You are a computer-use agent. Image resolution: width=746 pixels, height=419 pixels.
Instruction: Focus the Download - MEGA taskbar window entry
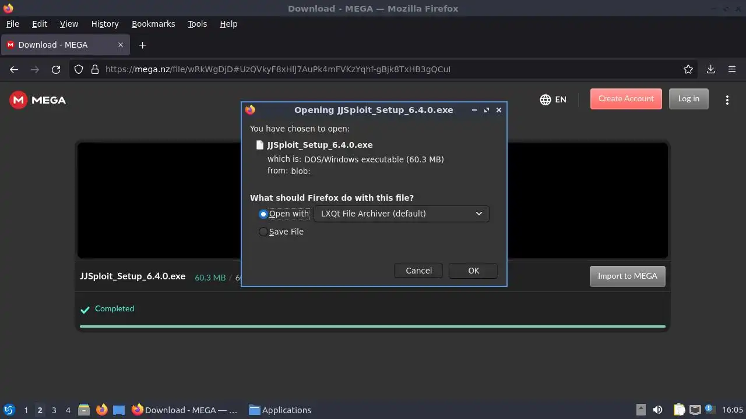(x=185, y=410)
